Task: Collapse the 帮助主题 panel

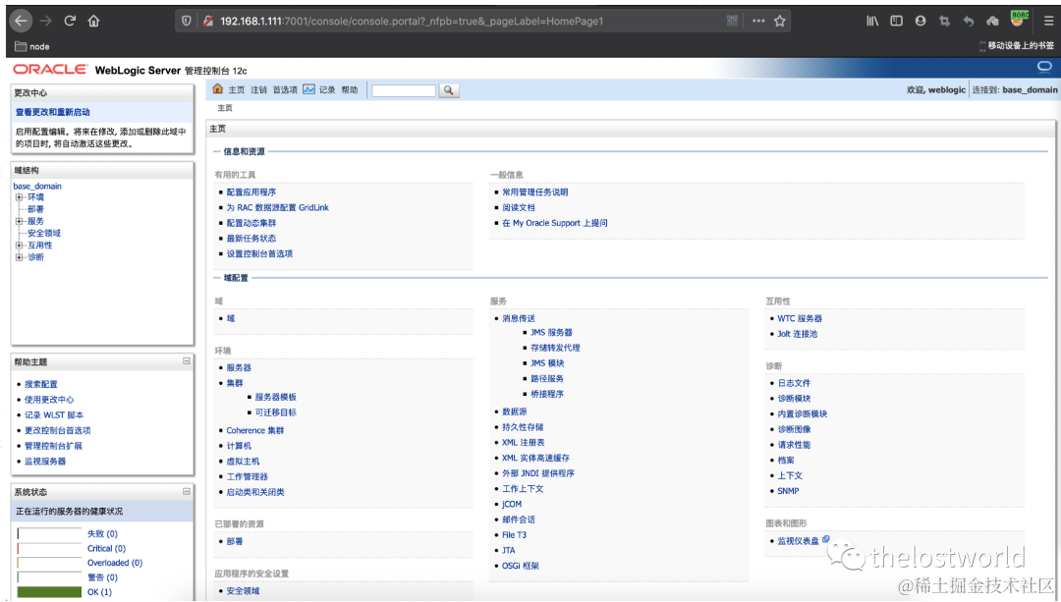Action: click(x=186, y=361)
